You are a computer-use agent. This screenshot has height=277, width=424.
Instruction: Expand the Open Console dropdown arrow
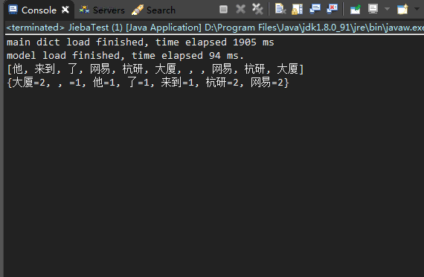point(417,9)
